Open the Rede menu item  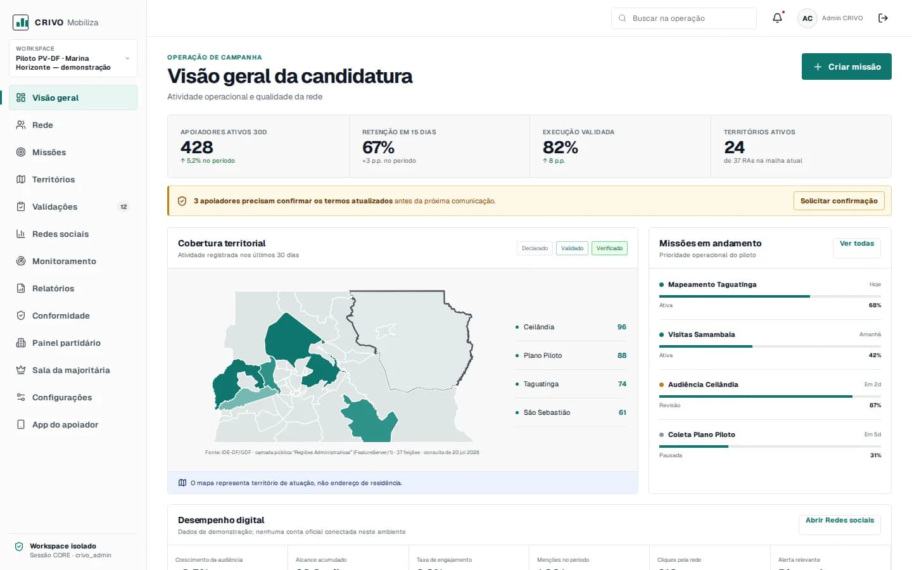[73, 125]
